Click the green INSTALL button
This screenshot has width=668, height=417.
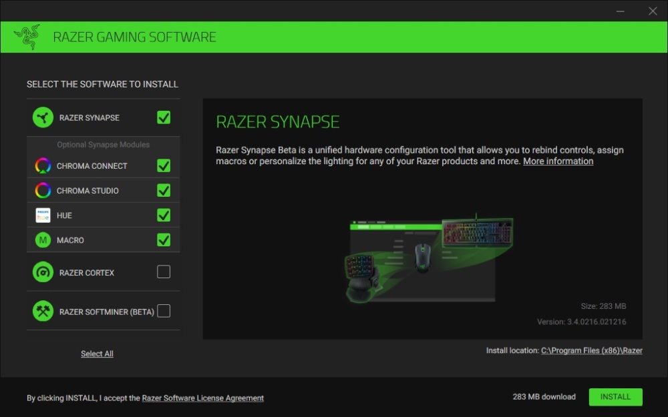(x=616, y=397)
